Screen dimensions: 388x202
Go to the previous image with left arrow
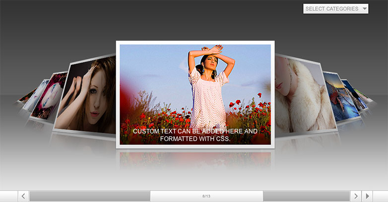pos(23,196)
